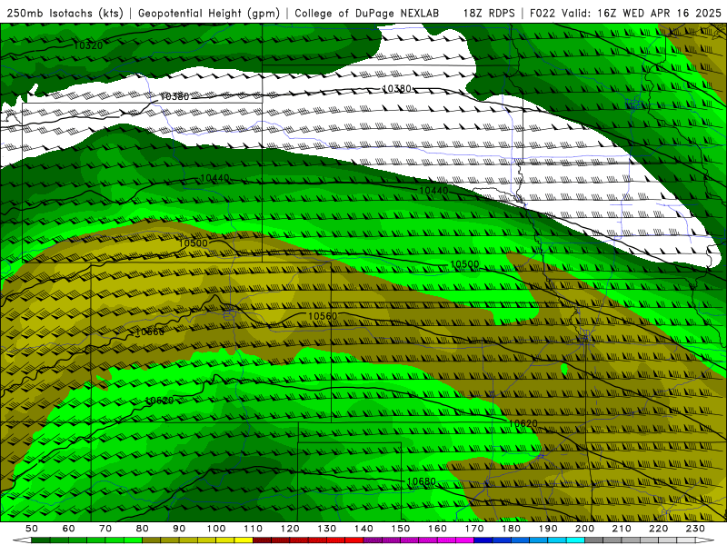The image size is (727, 545).
Task: Select the dark blue swatch just after 170
Action: [483, 540]
